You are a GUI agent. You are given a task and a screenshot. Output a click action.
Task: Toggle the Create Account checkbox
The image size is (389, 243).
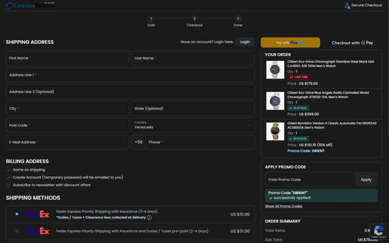(x=9, y=177)
